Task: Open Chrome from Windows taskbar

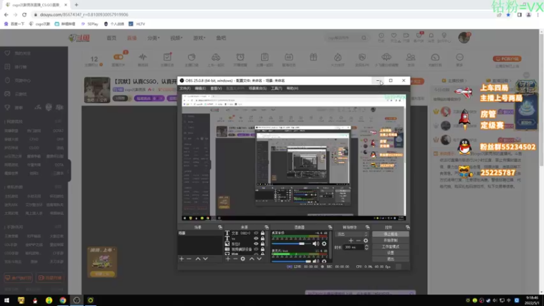Action: click(x=63, y=300)
